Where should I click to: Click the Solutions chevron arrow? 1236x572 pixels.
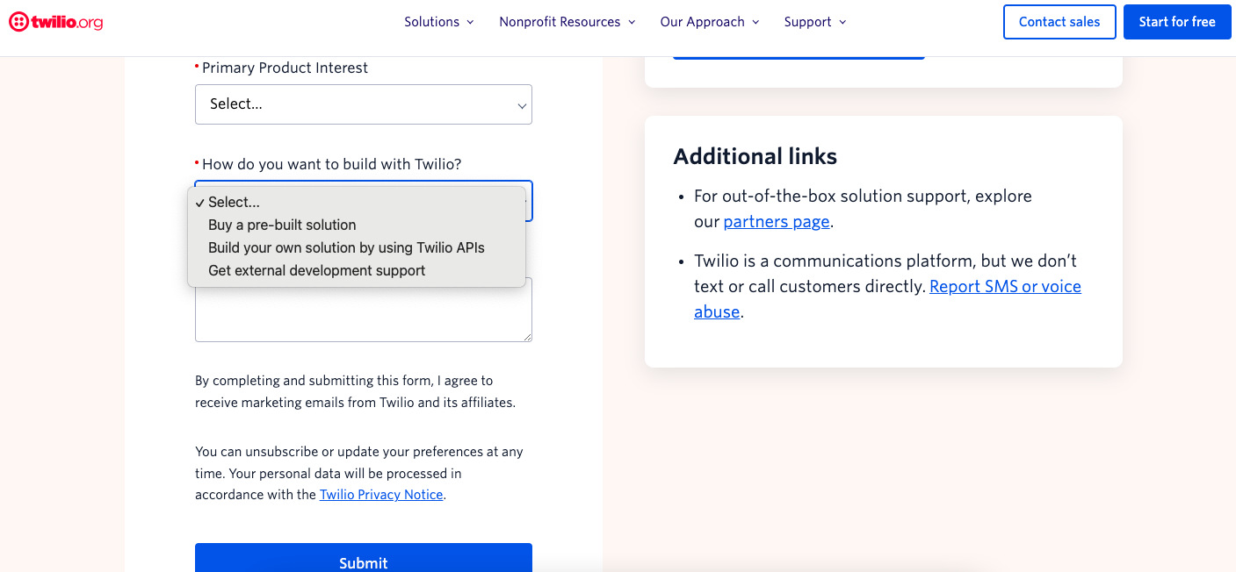(x=470, y=22)
